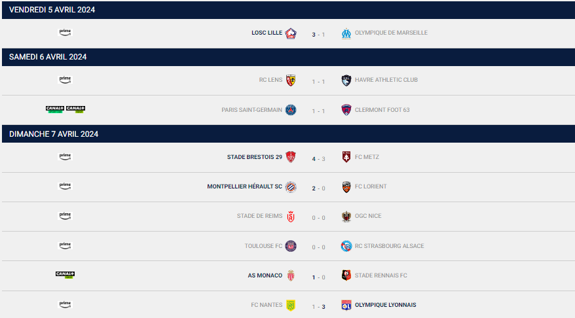Open the Stade Rennais FC team link
The width and height of the screenshot is (575, 318).
380,275
